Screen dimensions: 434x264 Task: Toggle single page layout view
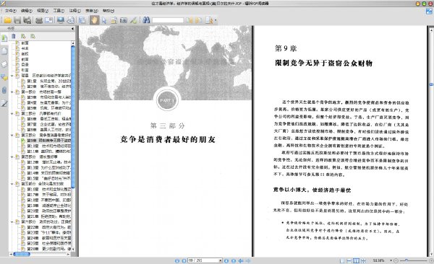click(x=342, y=260)
